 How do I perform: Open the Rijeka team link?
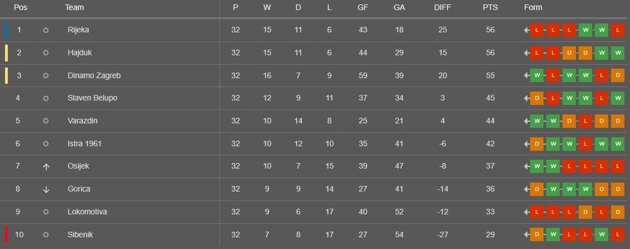coord(78,30)
